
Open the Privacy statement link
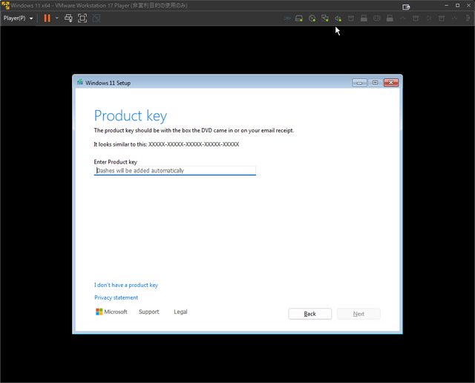116,297
